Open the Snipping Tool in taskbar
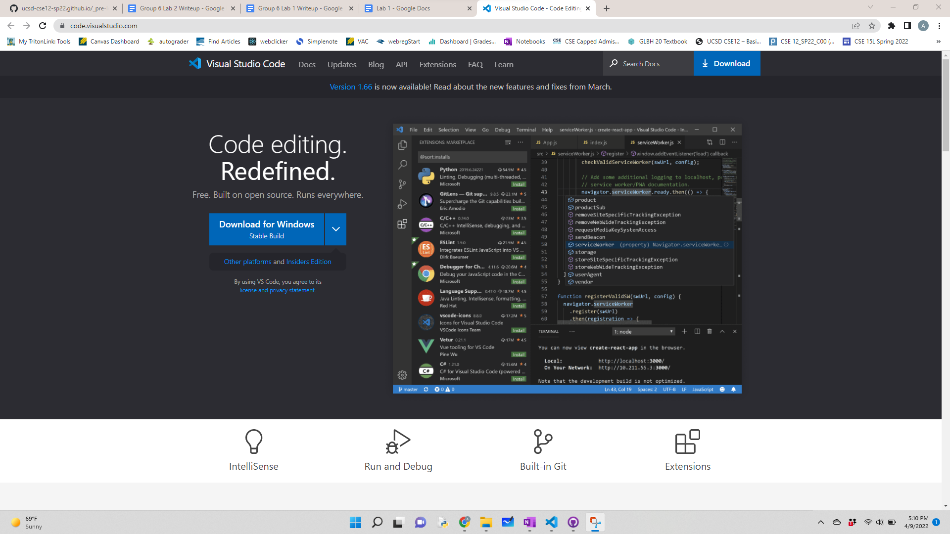Screen dimensions: 950x534 click(595, 522)
